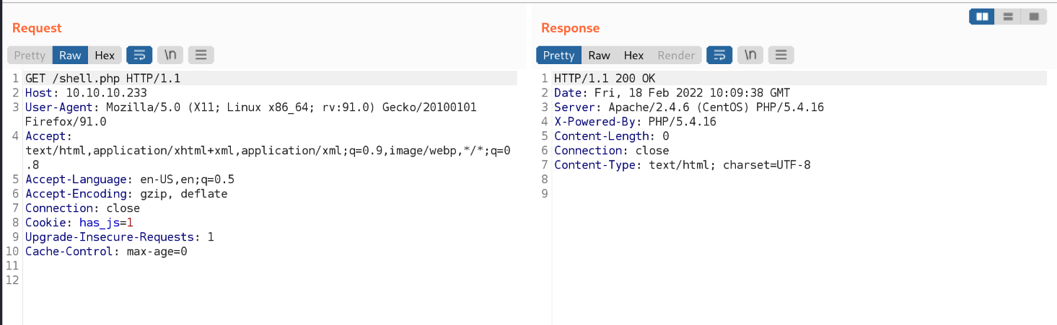This screenshot has height=325, width=1057.
Task: Show non-printable characters in Request panel
Action: click(x=170, y=55)
